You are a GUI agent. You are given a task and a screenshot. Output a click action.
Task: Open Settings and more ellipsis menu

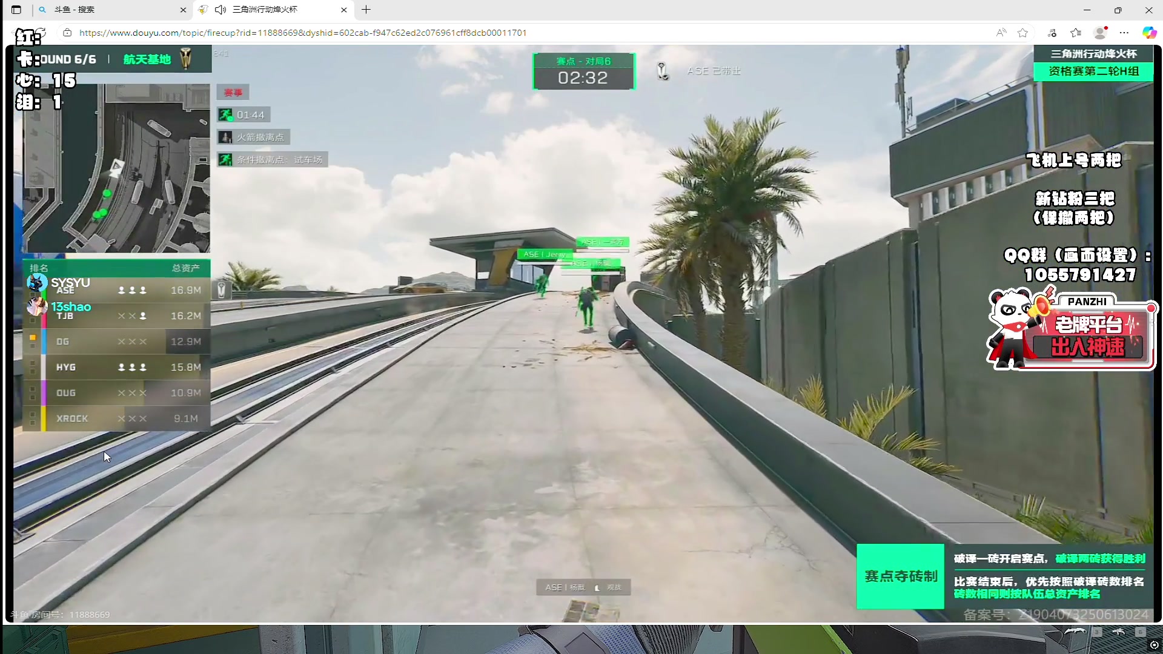tap(1124, 33)
